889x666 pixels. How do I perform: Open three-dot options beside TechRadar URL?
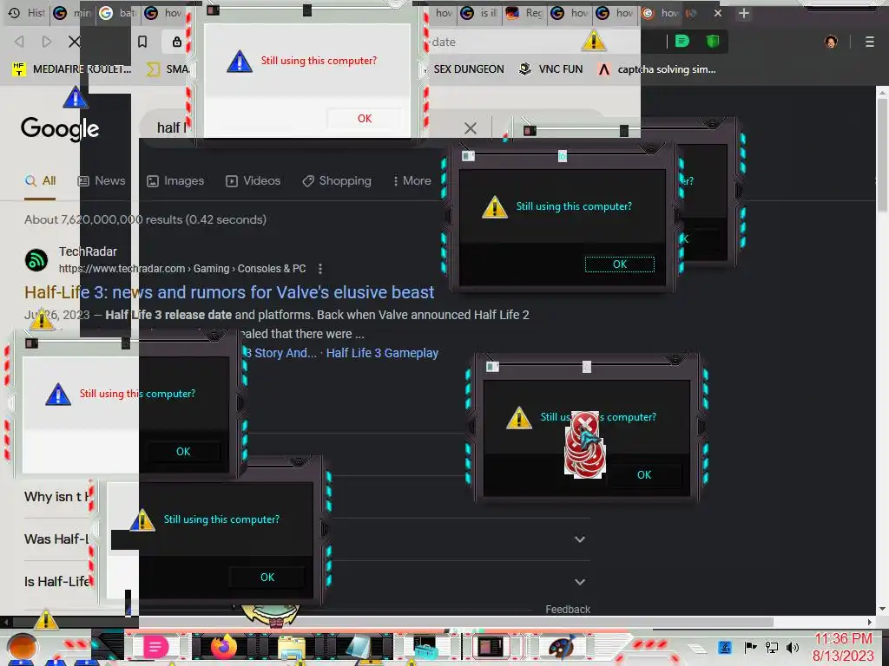(x=320, y=269)
